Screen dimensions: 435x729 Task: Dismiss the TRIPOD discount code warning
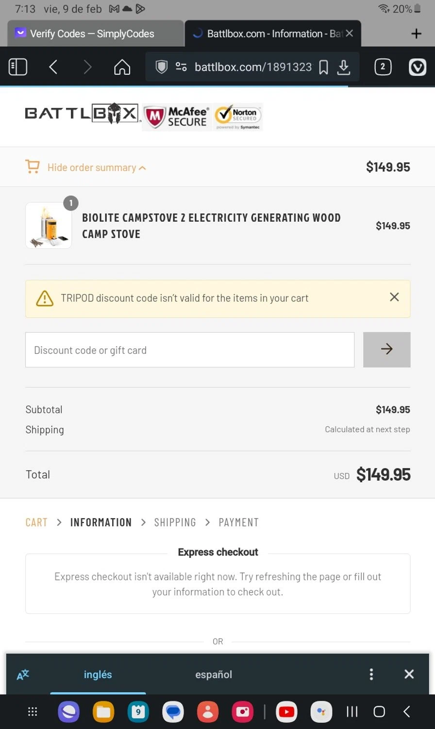(x=394, y=297)
